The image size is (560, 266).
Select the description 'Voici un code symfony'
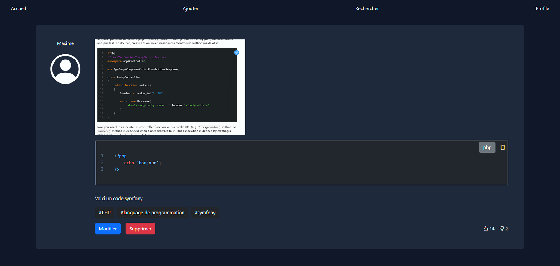tap(119, 198)
